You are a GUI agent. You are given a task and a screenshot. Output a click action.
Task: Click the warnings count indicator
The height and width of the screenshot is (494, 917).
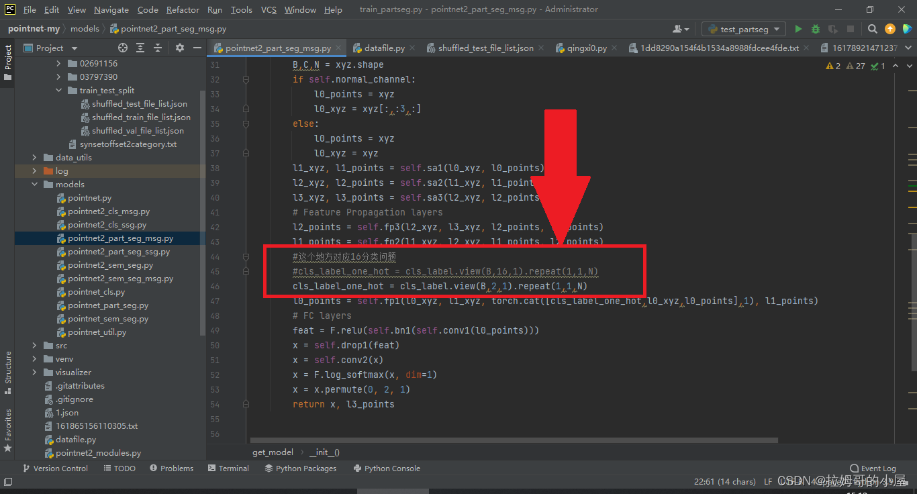(833, 66)
